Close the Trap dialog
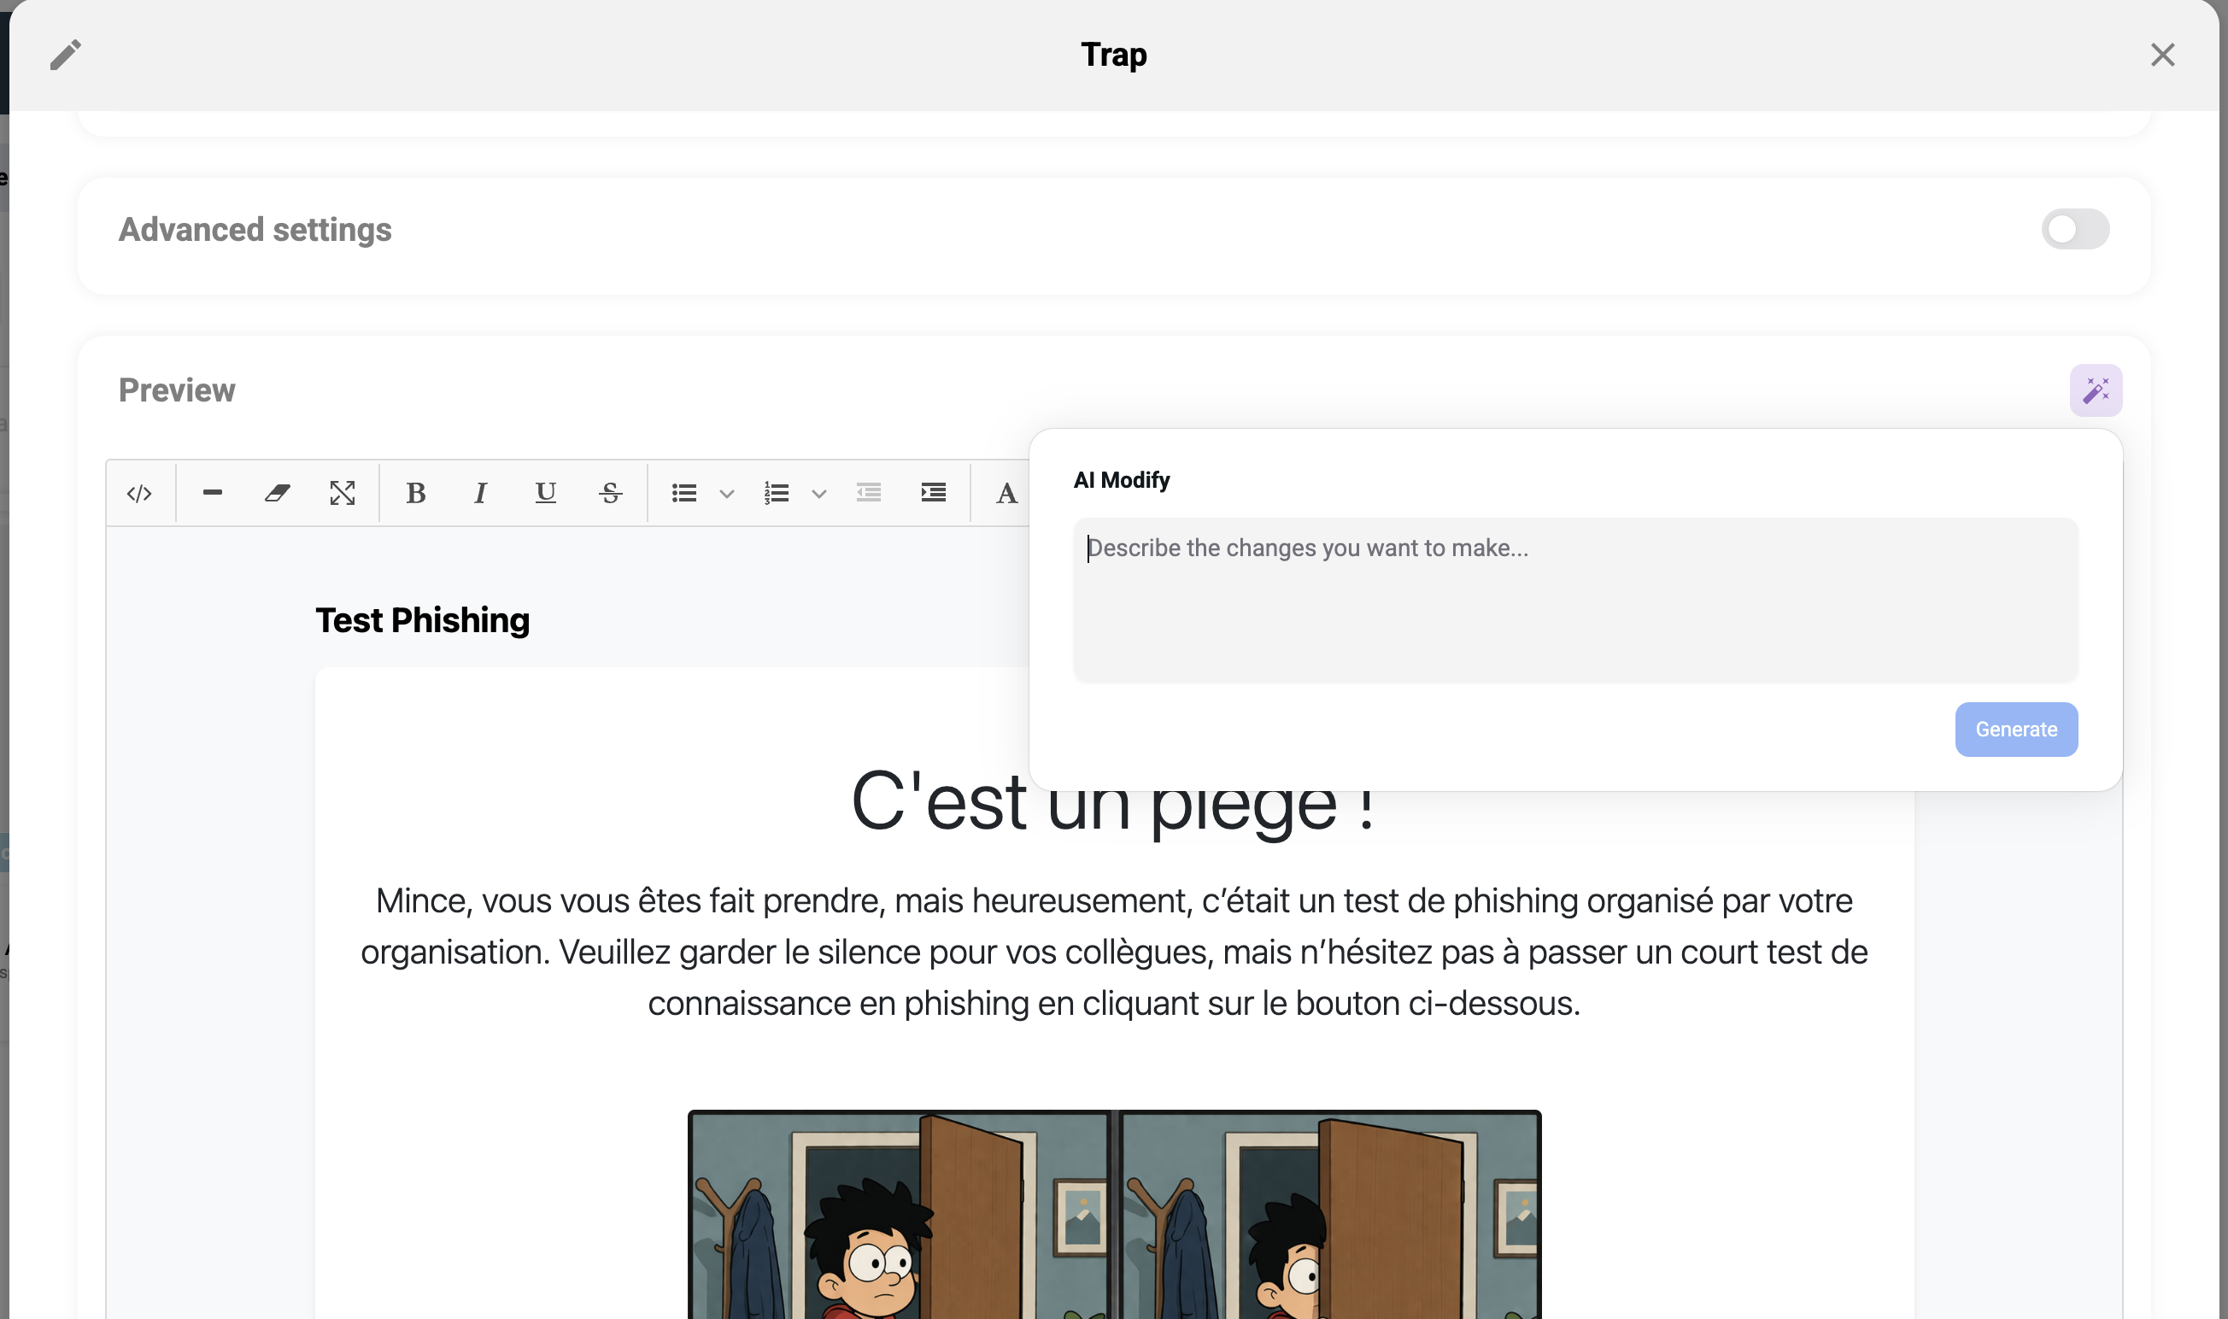This screenshot has height=1319, width=2228. click(2162, 54)
